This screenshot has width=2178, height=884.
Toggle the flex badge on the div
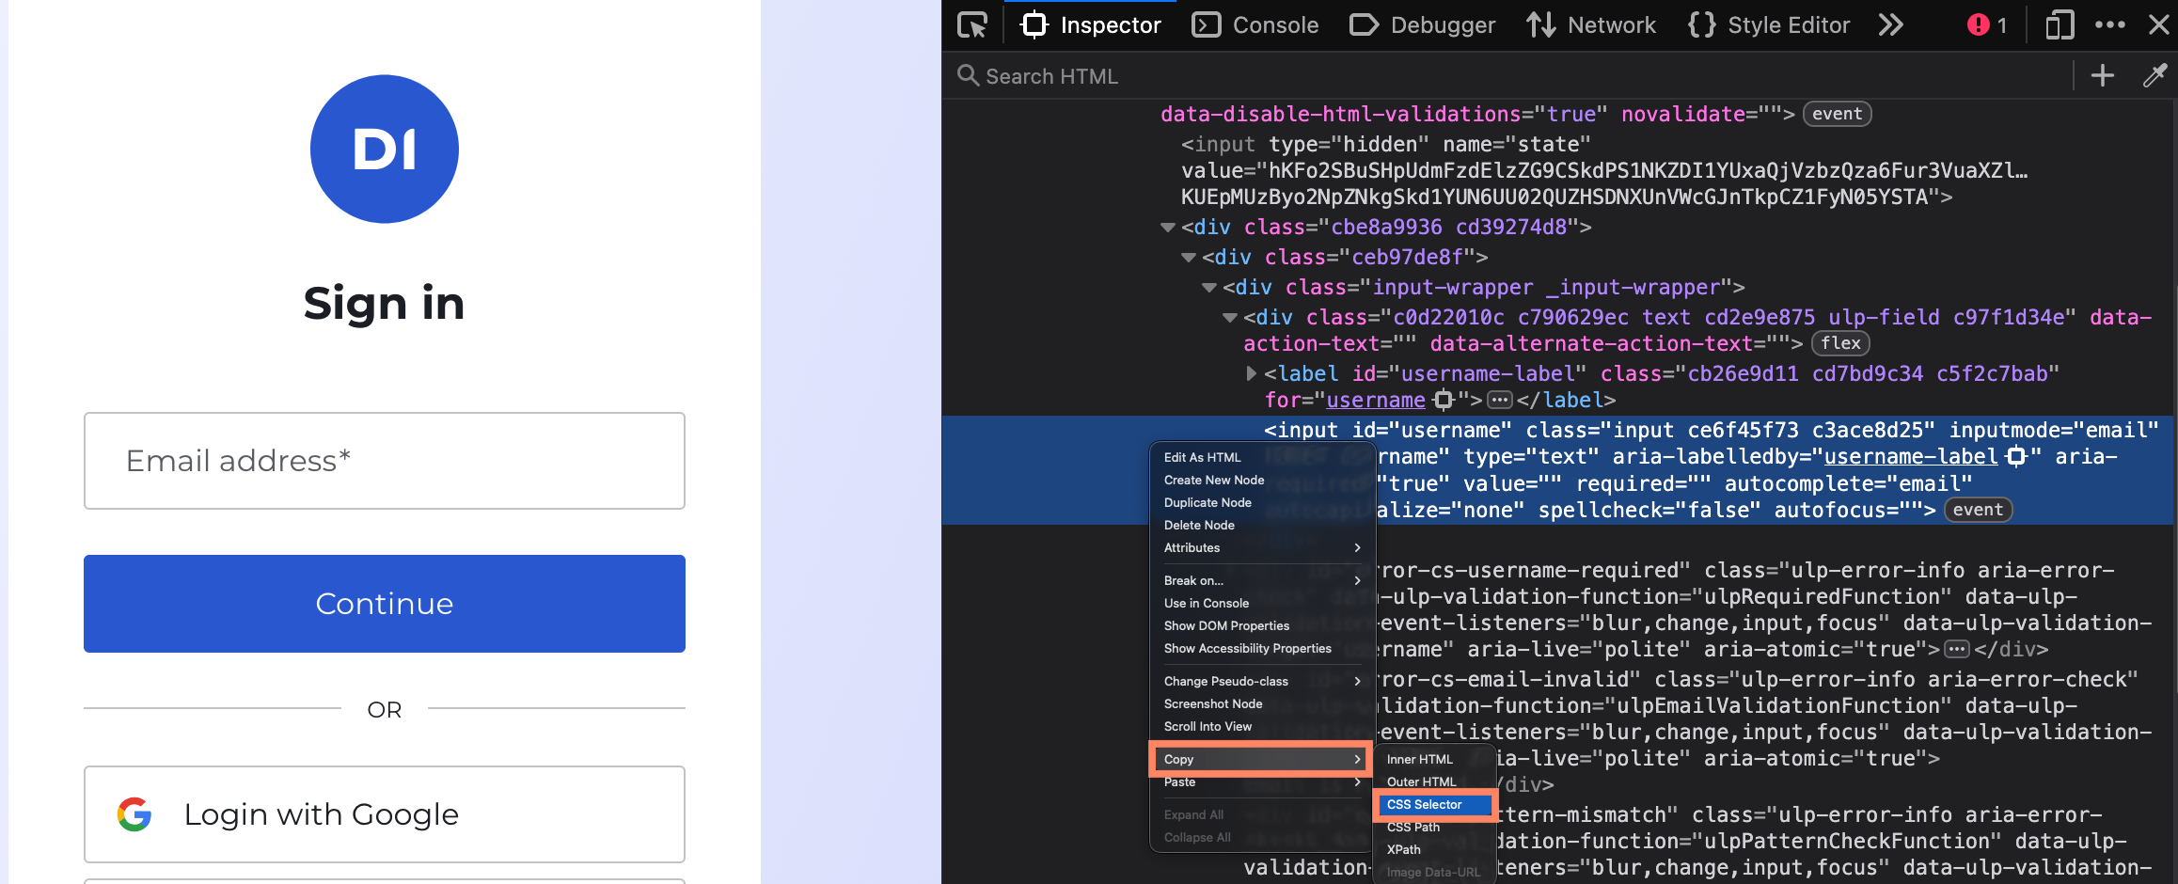[1840, 344]
